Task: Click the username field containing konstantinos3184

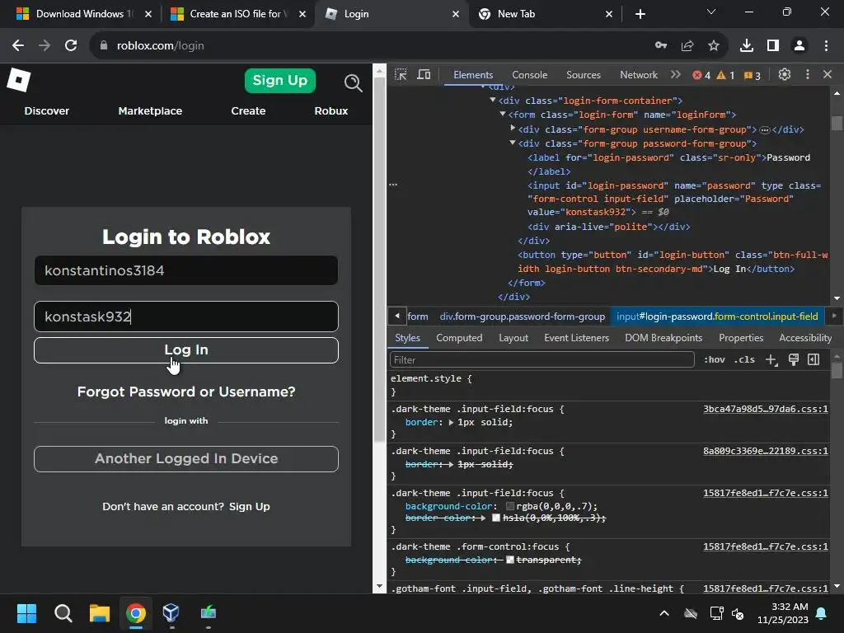Action: (x=186, y=270)
